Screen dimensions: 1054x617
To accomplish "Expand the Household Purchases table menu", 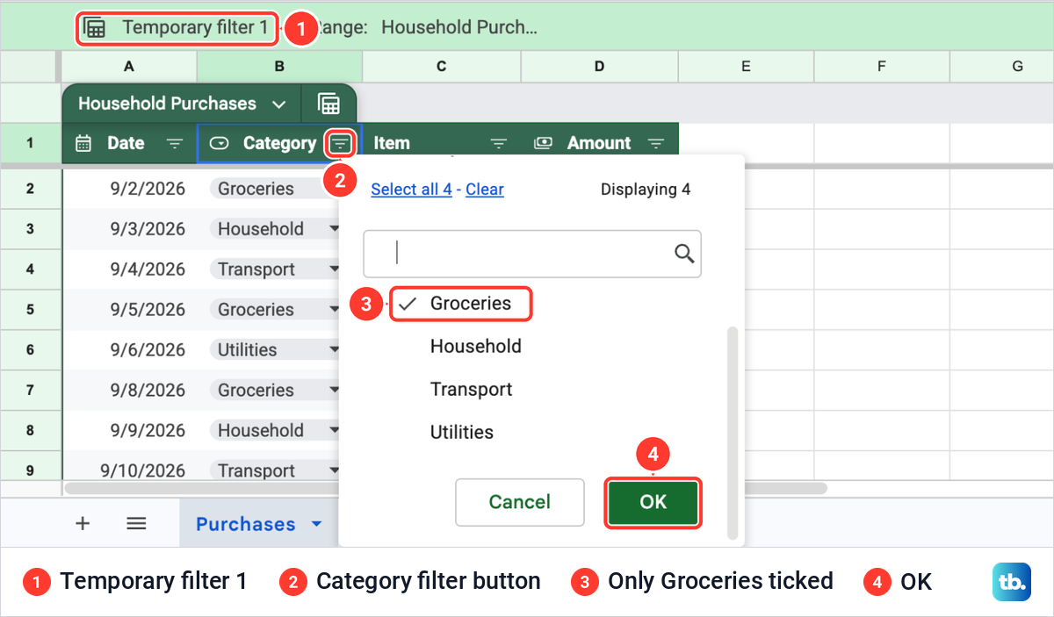I will pyautogui.click(x=279, y=104).
